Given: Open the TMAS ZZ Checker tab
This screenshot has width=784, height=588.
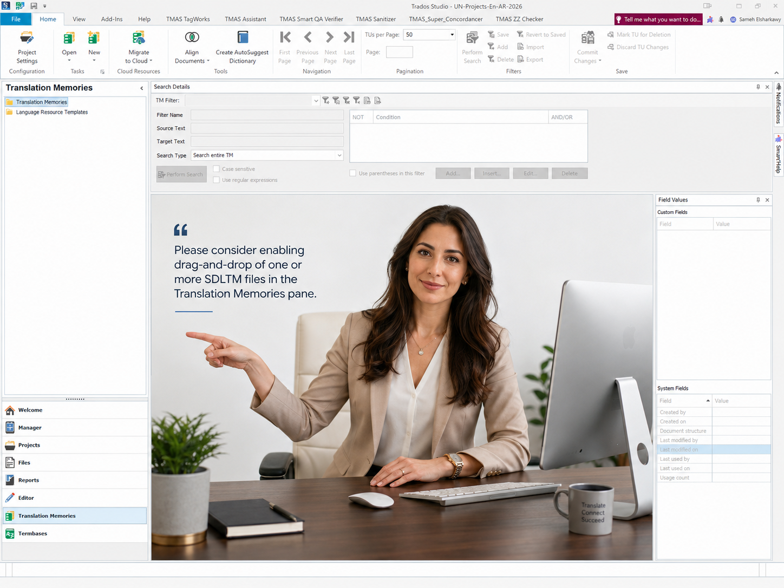Looking at the screenshot, I should (x=519, y=19).
